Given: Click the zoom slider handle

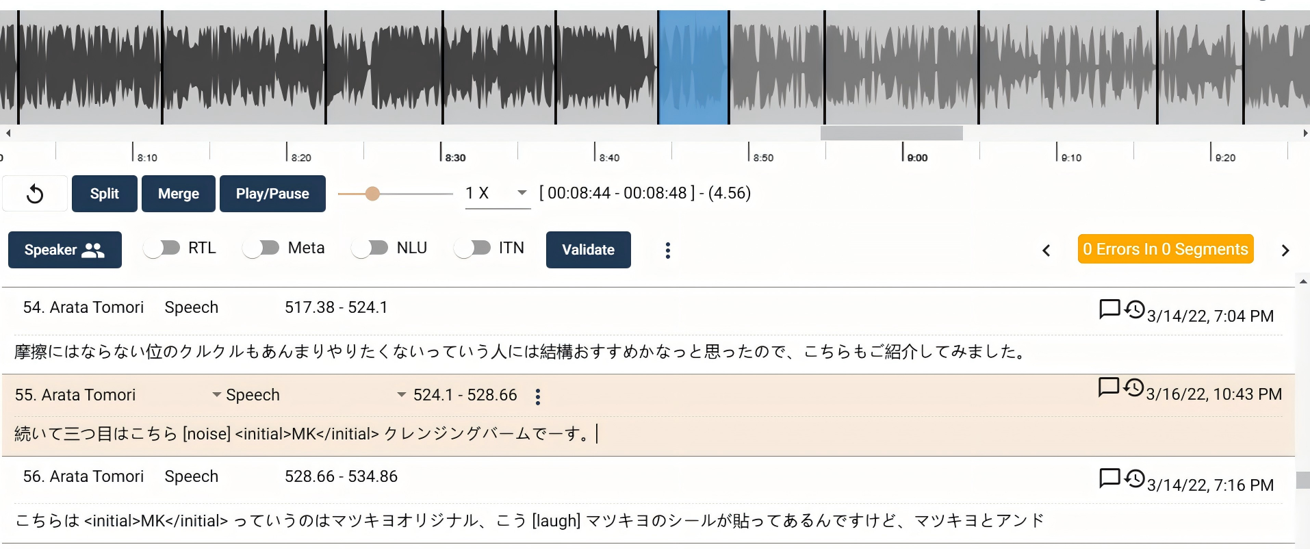Looking at the screenshot, I should (x=372, y=194).
